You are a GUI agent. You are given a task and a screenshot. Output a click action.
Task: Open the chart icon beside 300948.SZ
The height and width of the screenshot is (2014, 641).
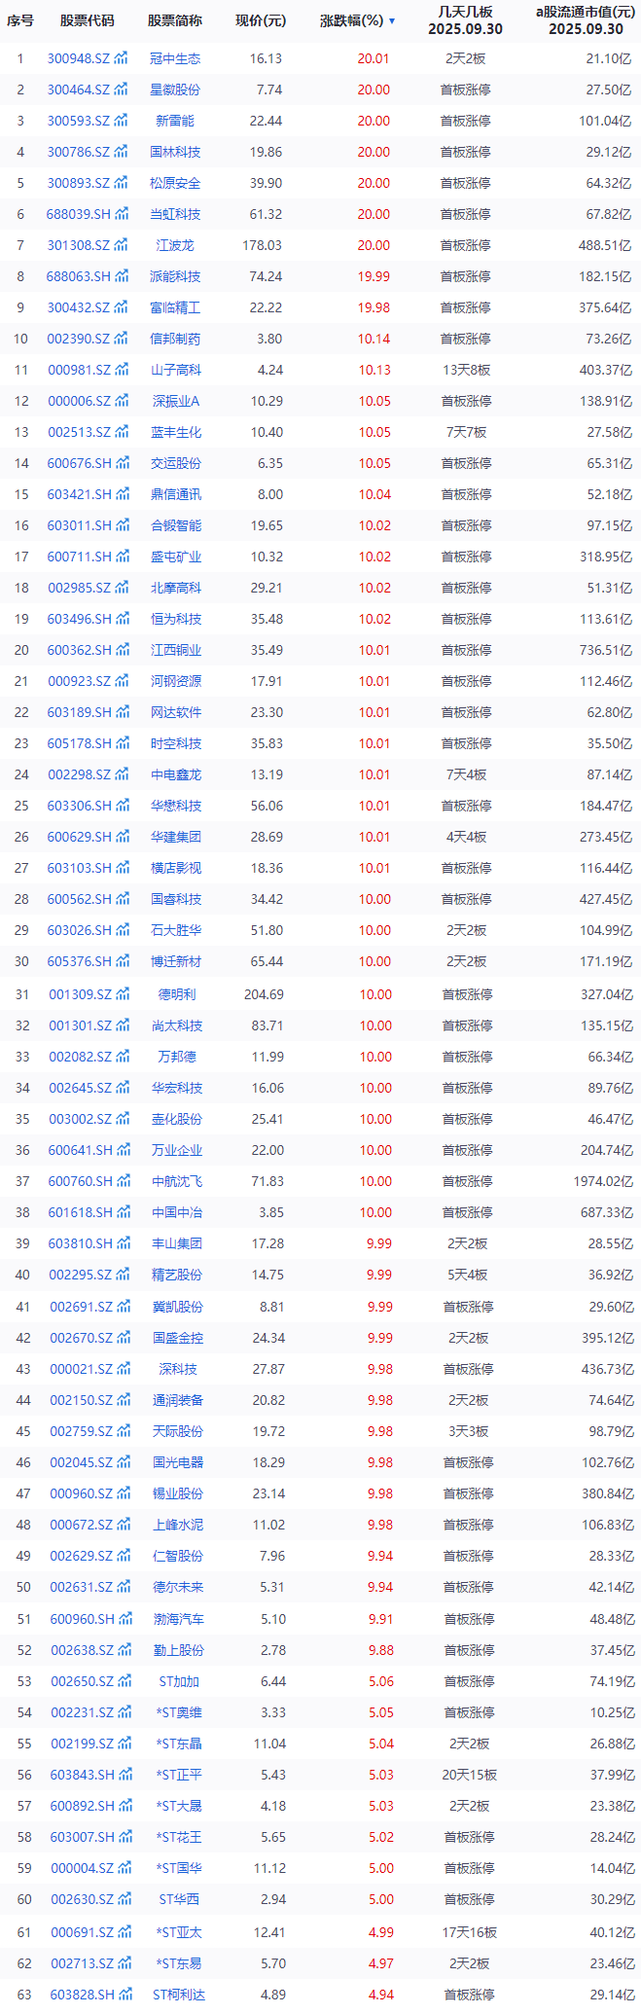click(x=121, y=58)
